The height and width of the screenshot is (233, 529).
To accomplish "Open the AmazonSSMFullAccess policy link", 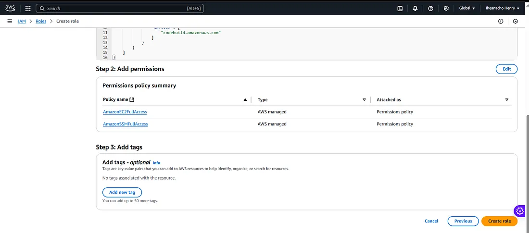I will 126,124.
